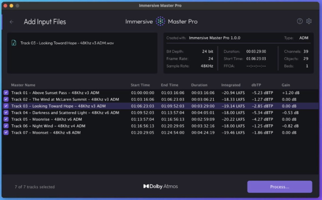322x200 pixels.
Task: Go back using the left arrow icon
Action: [x=12, y=22]
